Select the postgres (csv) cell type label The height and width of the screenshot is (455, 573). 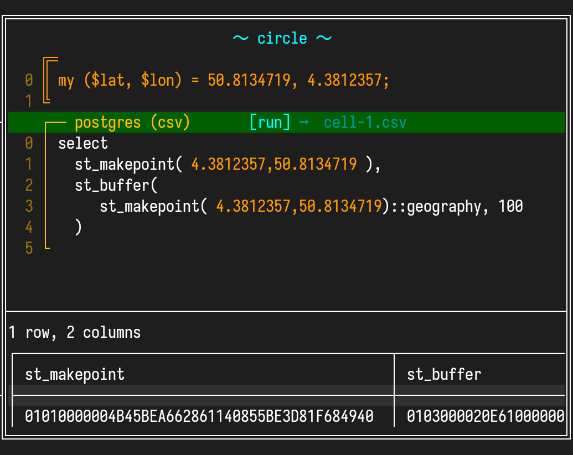coord(132,122)
